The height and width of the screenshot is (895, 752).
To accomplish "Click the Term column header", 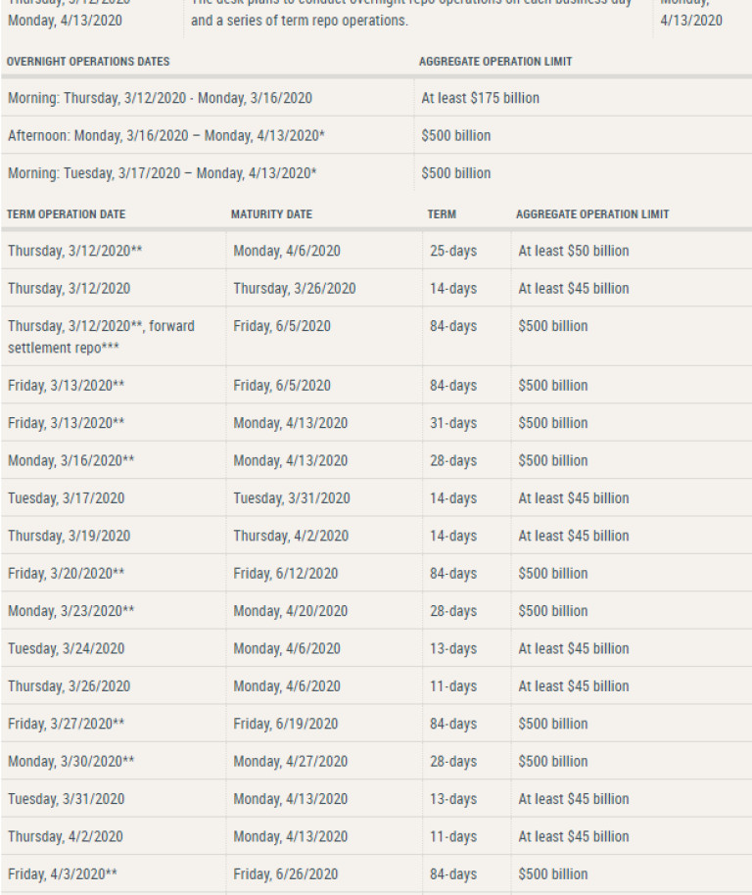I will tap(442, 214).
